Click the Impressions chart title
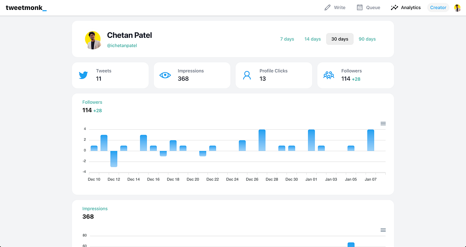The image size is (466, 247). pyautogui.click(x=95, y=209)
